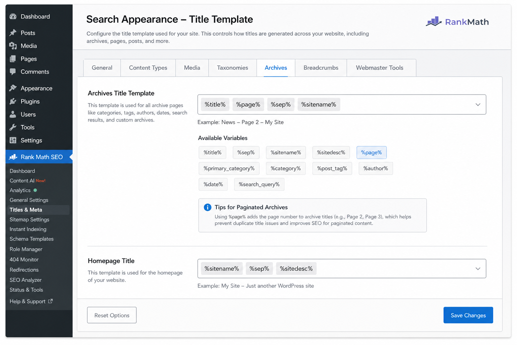This screenshot has width=517, height=345.
Task: Open the Breadcrumbs tab
Action: (x=321, y=68)
